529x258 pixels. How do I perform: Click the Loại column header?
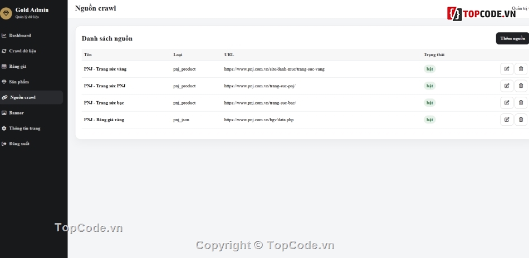point(178,54)
